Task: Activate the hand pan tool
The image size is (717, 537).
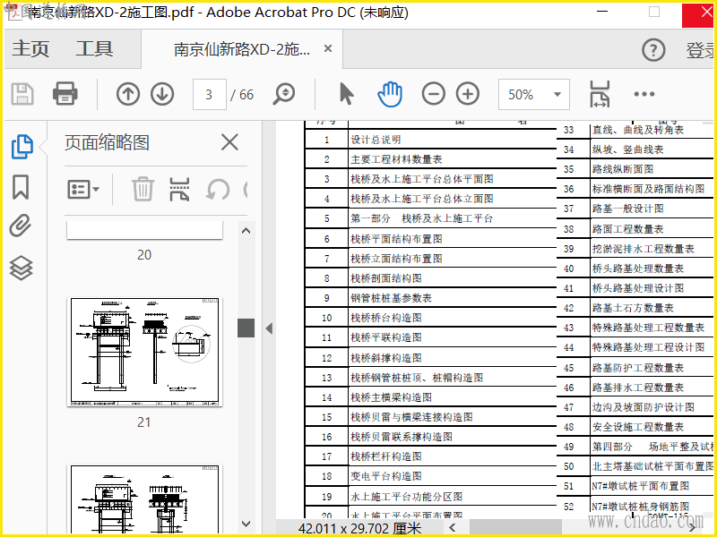Action: (390, 94)
